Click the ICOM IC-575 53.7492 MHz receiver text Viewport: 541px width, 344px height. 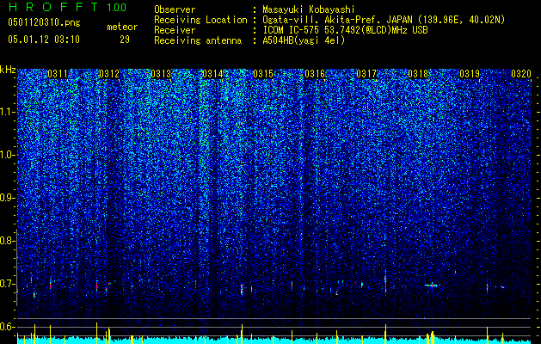point(345,30)
